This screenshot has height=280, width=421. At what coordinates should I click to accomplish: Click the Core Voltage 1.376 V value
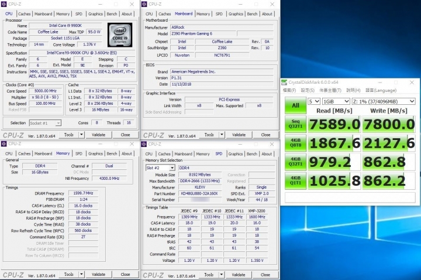[89, 45]
